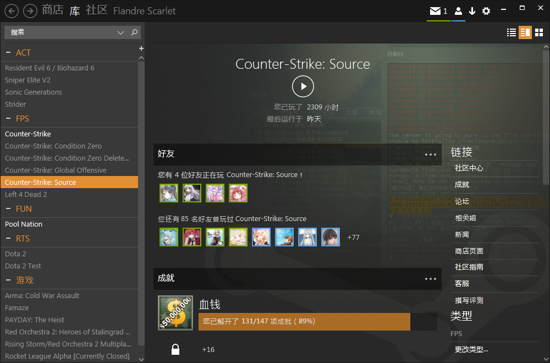Screen dimensions: 550x363
Task: Collapse the RTS category
Action: (x=8, y=239)
